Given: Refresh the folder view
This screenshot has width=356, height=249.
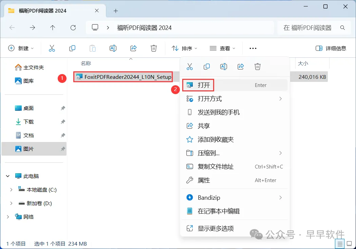Looking at the screenshot, I should click(x=73, y=28).
